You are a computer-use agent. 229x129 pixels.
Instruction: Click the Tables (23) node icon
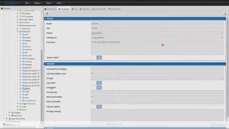[20, 32]
